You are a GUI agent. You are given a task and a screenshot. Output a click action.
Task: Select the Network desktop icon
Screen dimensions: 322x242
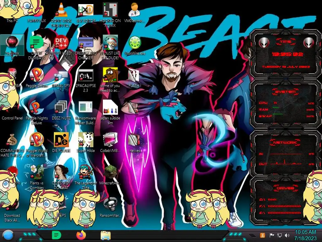pos(12,45)
